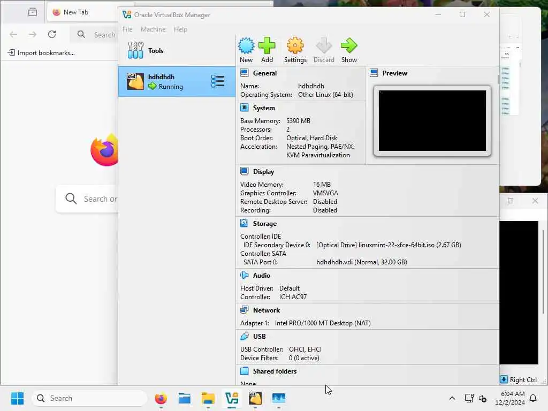Open the File menu in VirtualBox
548x411 pixels.
(127, 29)
